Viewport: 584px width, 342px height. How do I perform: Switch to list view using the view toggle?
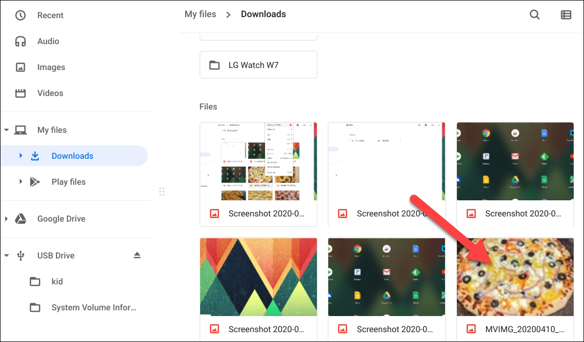pos(566,15)
